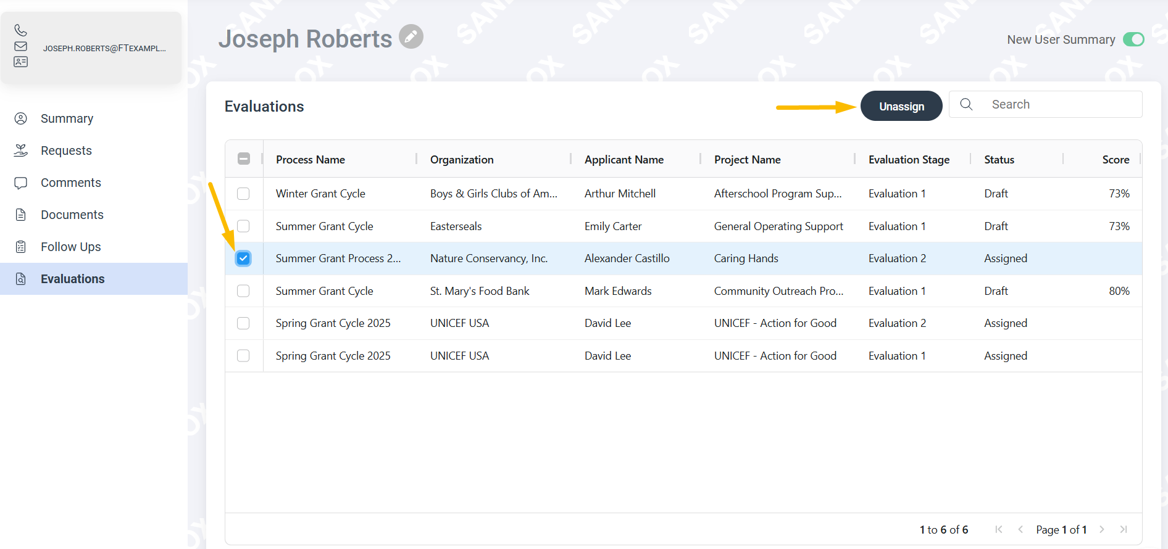This screenshot has width=1168, height=549.
Task: Sort by Score column header
Action: click(x=1116, y=160)
